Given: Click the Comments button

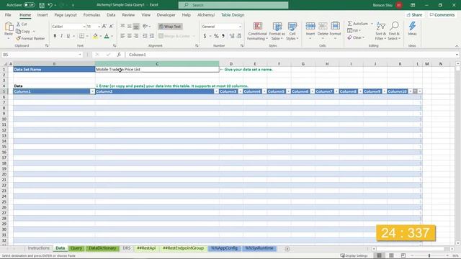Looking at the screenshot, I should coord(442,14).
